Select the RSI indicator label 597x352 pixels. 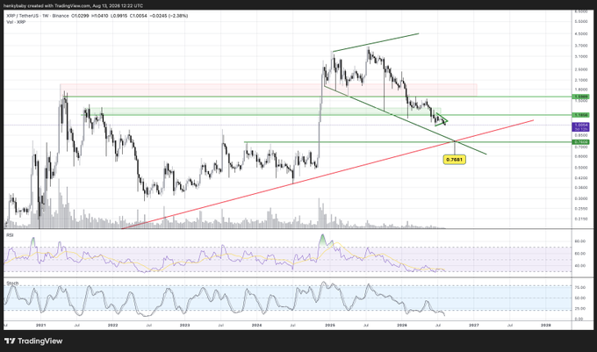(10, 235)
